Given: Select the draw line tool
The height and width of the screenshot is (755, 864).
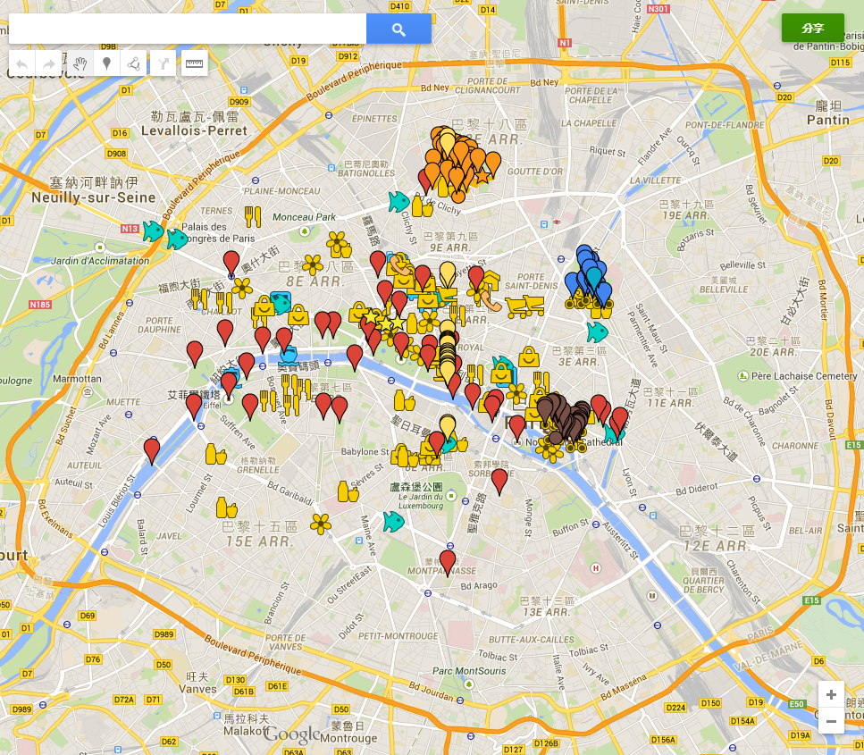Looking at the screenshot, I should pyautogui.click(x=133, y=64).
